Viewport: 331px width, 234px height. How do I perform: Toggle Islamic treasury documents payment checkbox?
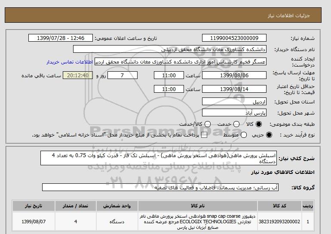(x=204, y=135)
